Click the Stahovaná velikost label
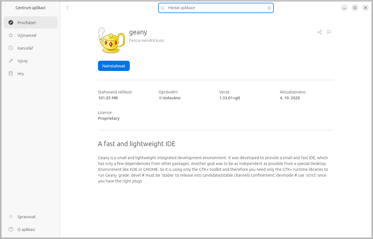Screen dimensions: 373x239 point(115,92)
